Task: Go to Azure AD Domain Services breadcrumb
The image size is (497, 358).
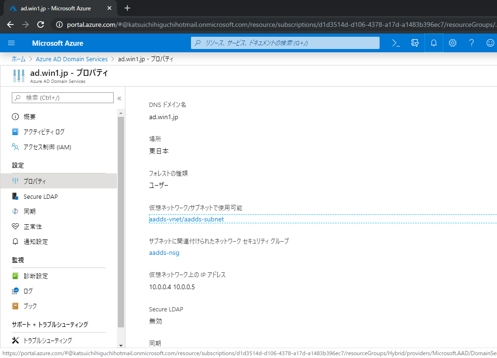Action: [72, 59]
